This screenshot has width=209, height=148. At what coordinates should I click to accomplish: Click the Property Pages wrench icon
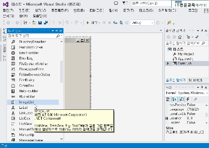195,99
